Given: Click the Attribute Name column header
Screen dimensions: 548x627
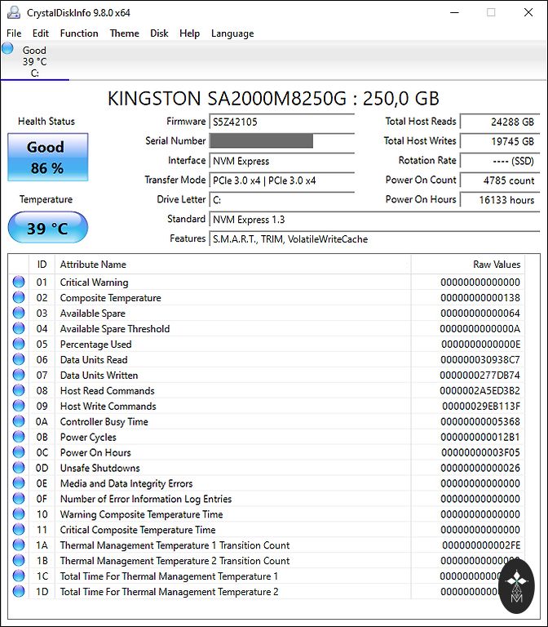Looking at the screenshot, I should pyautogui.click(x=93, y=265).
